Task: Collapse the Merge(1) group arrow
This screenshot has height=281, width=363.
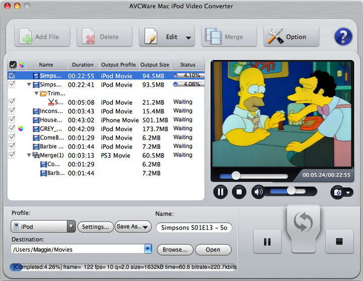Action: pos(29,155)
